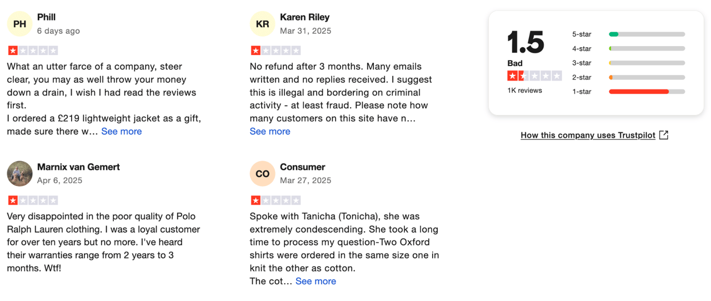711x301 pixels.
Task: Filter reviews by 1-star rating
Action: [x=628, y=92]
